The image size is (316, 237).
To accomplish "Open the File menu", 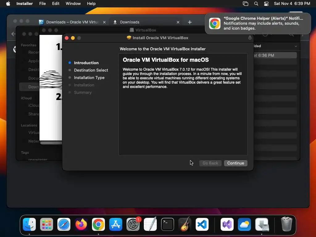I will [x=42, y=3].
